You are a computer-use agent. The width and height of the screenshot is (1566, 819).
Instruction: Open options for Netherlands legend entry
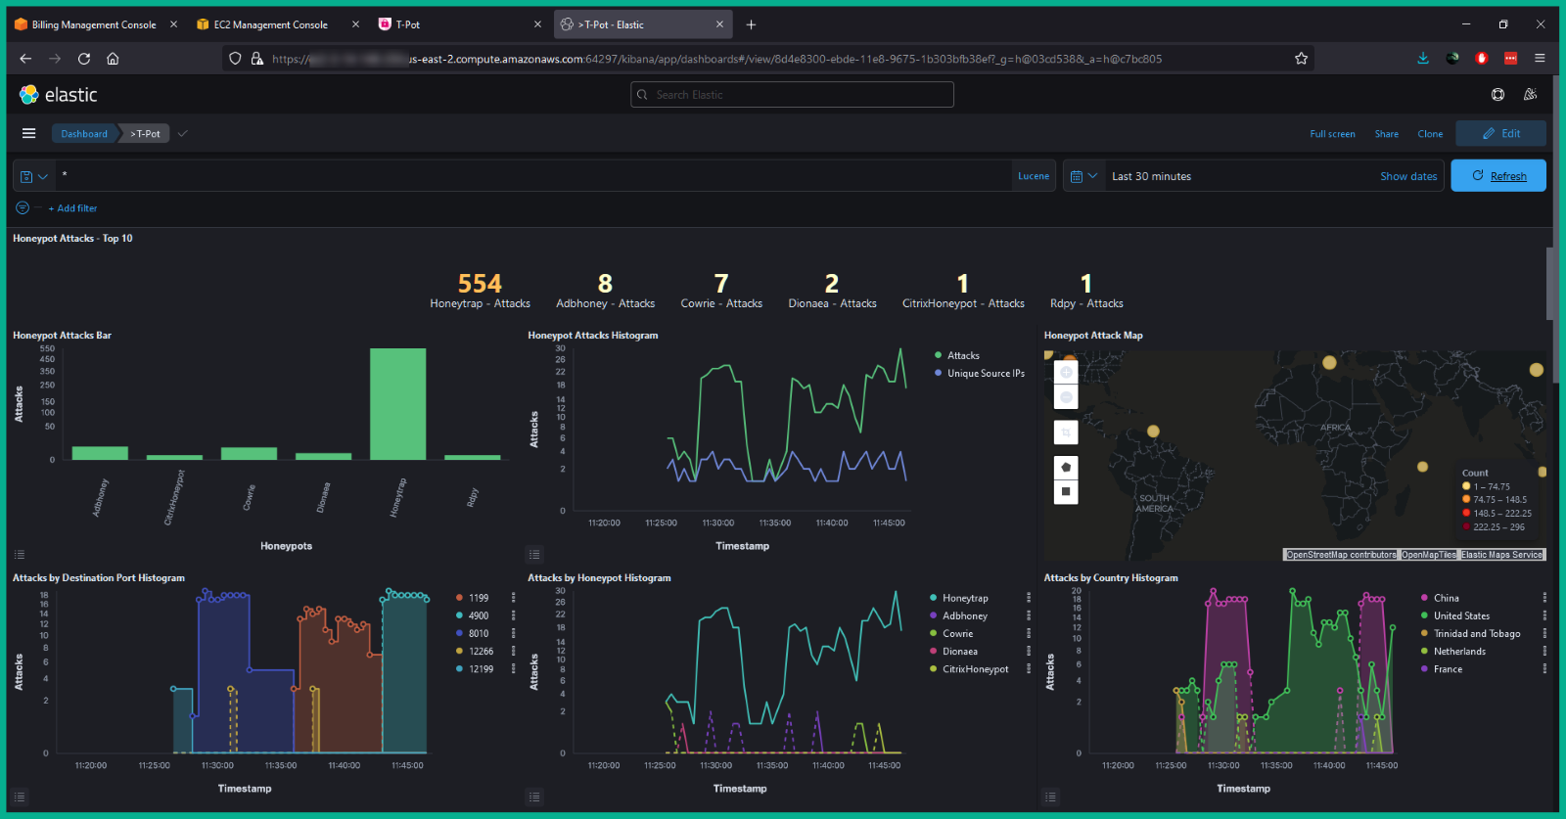tap(1544, 651)
